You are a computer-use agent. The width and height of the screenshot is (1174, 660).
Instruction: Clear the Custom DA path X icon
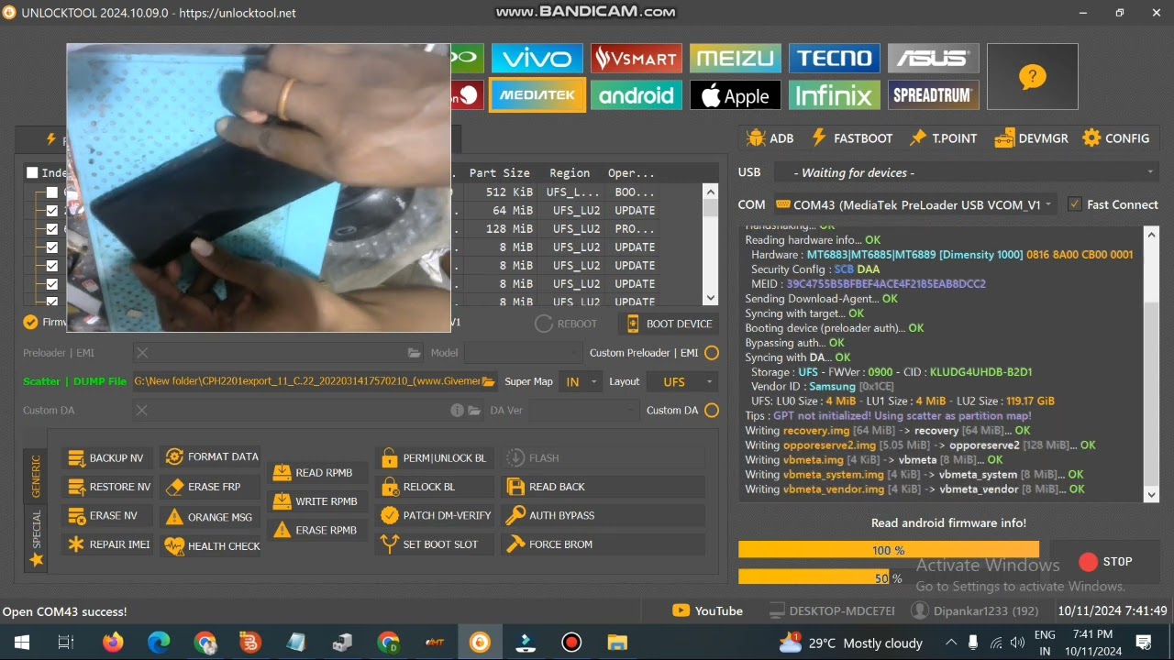coord(142,411)
